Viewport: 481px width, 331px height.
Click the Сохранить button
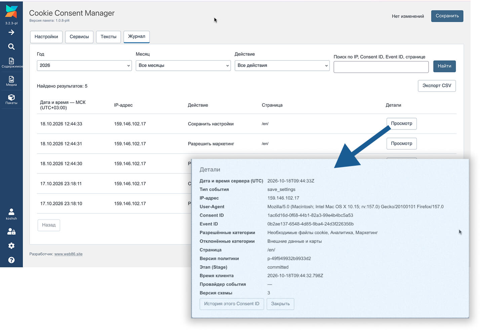point(447,16)
